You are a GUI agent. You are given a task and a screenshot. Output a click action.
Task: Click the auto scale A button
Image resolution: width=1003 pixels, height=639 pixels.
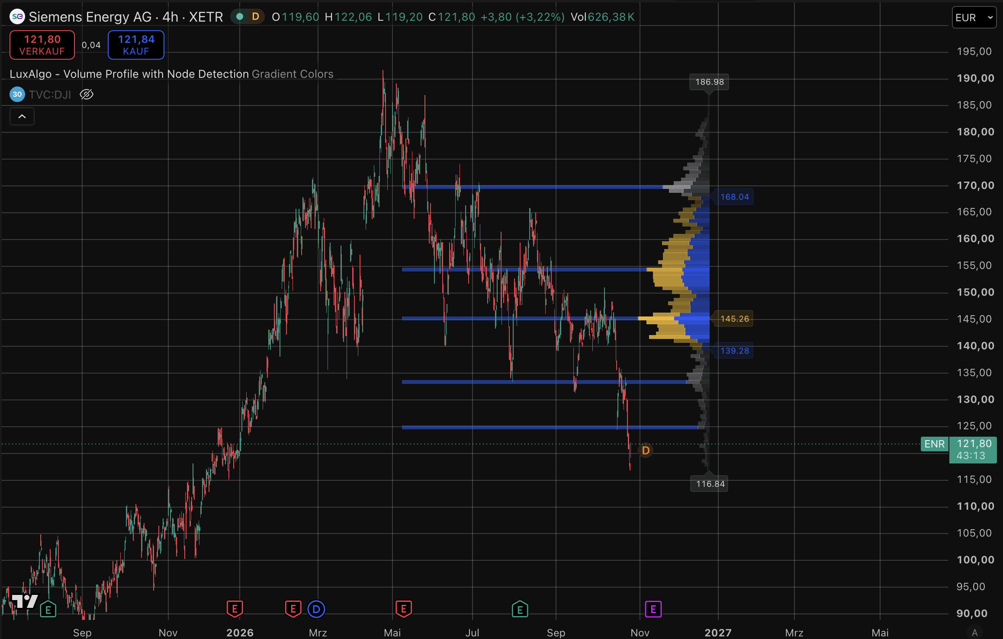[x=974, y=633]
